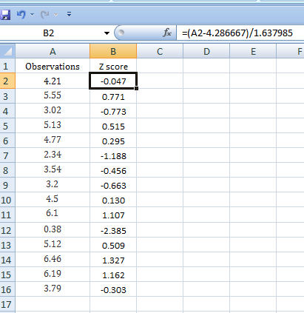
Task: Open the undo history dropdown arrow
Action: [32, 15]
